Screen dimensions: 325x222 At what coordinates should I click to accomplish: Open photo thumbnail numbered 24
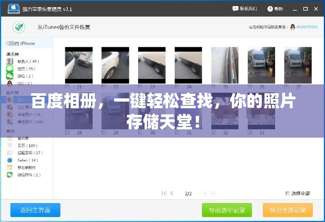point(188,65)
